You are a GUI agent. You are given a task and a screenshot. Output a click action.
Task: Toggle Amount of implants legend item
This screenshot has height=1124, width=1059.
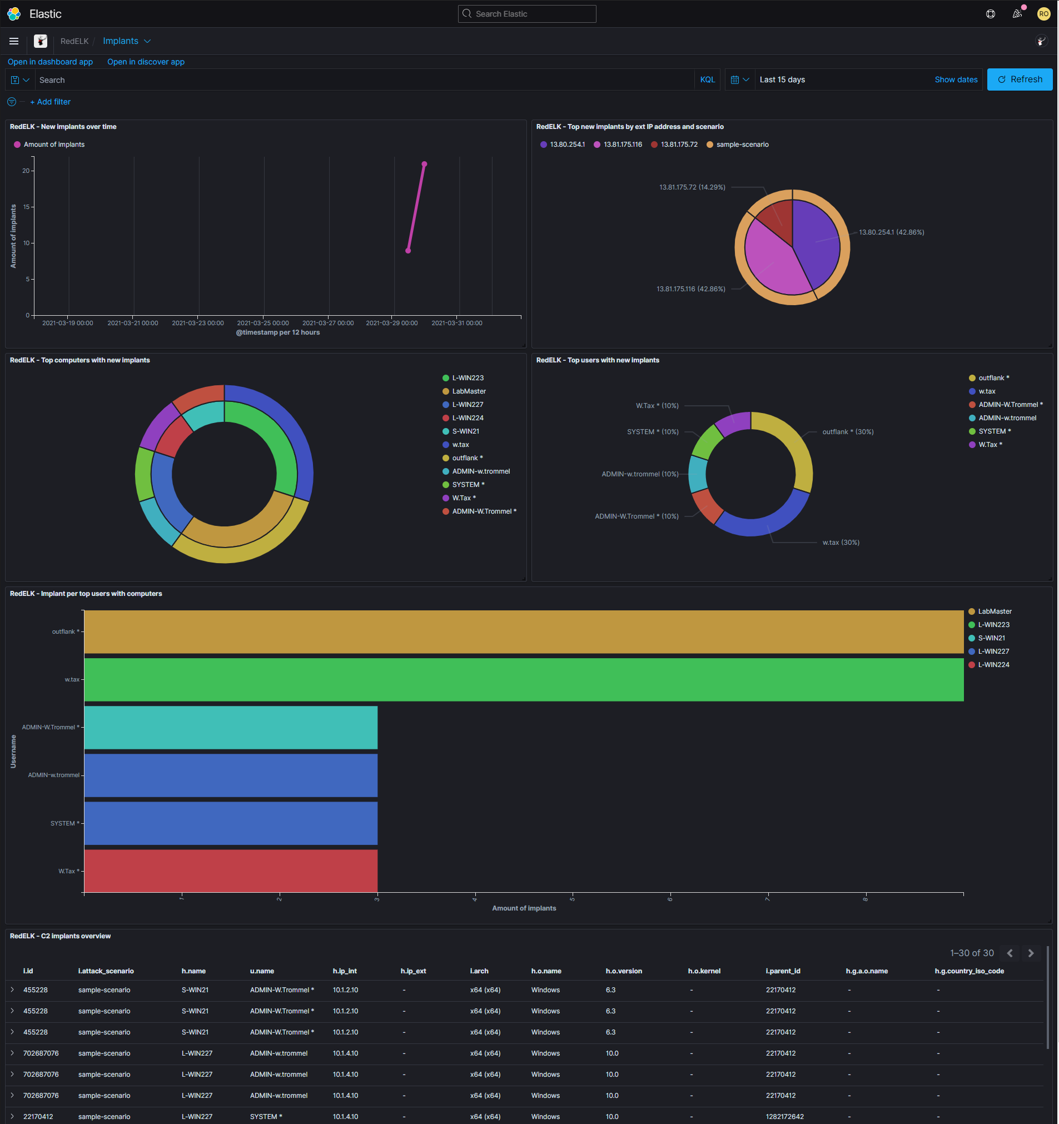pos(49,145)
